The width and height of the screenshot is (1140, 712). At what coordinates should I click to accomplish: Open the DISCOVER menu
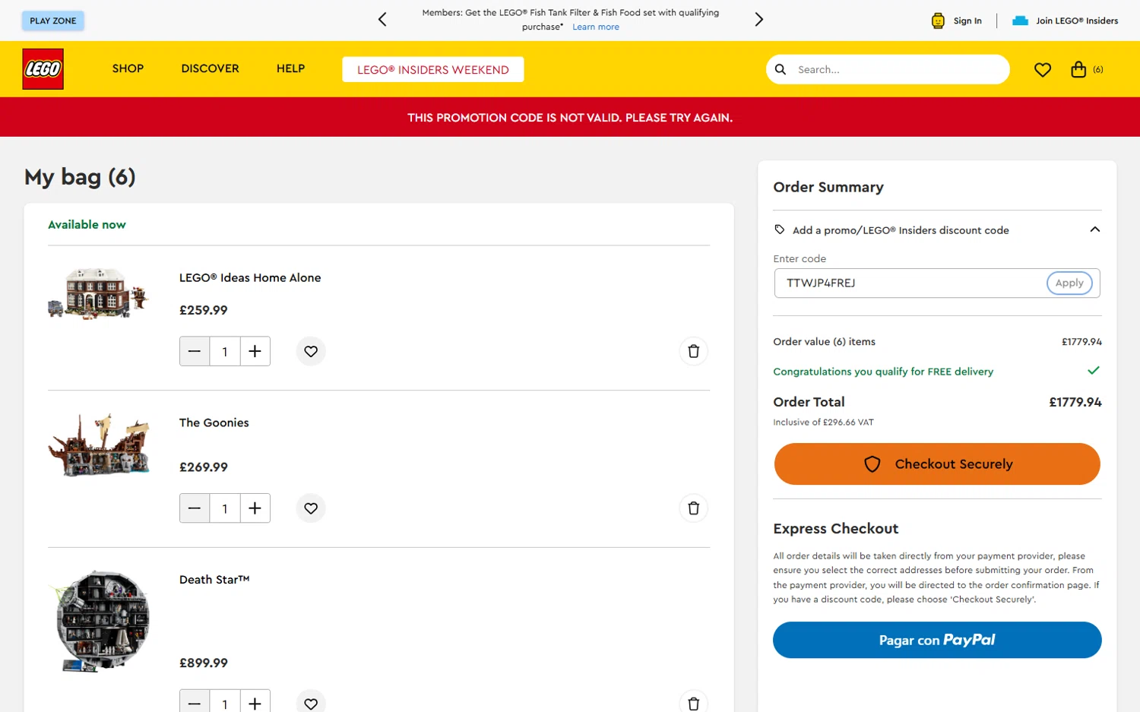tap(210, 68)
